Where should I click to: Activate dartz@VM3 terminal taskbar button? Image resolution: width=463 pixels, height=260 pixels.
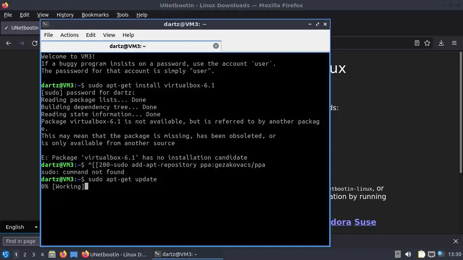(x=187, y=254)
